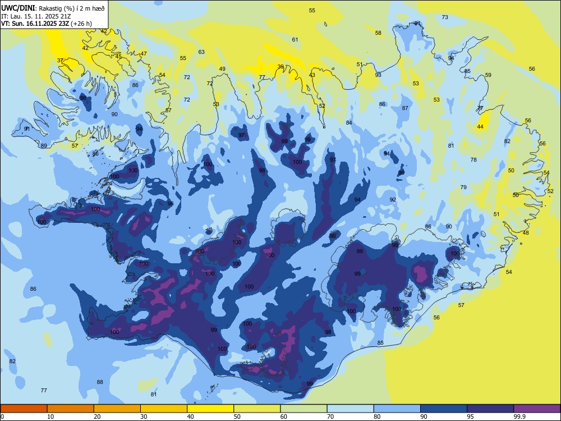
Task: Click the medium blue 90–95 legend swatch
Action: click(x=444, y=409)
